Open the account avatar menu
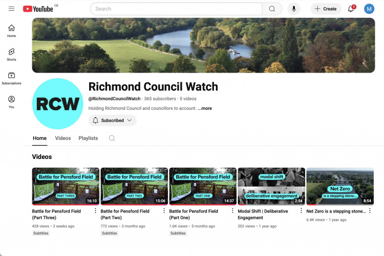Screen dimensions: 384x256 point(369,9)
